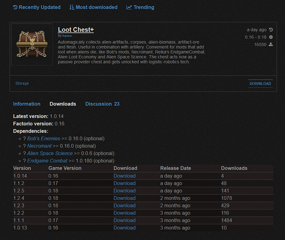Click the Release Date column header

(x=175, y=168)
